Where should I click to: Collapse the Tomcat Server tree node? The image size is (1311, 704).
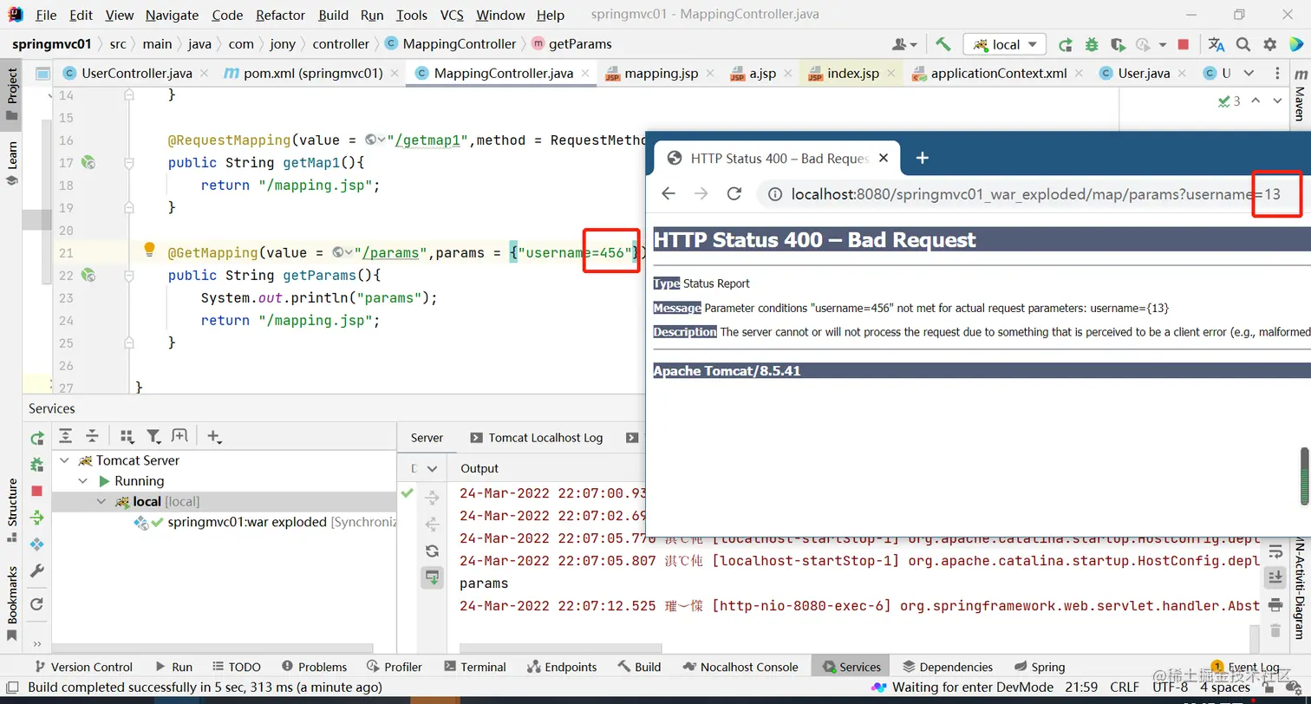[64, 460]
